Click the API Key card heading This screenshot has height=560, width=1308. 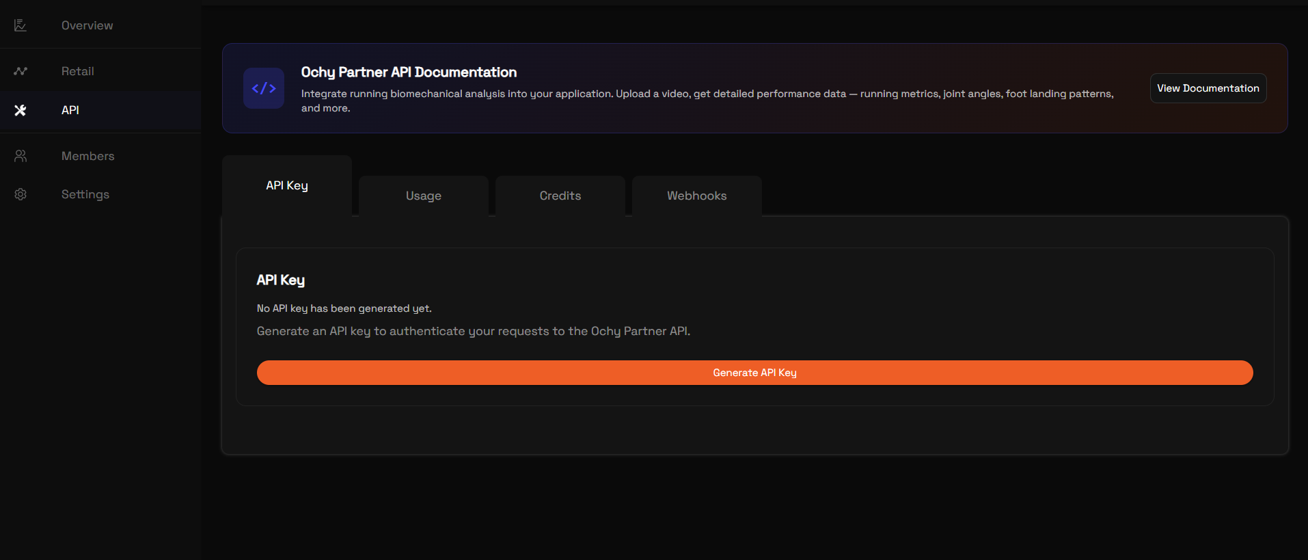[280, 280]
